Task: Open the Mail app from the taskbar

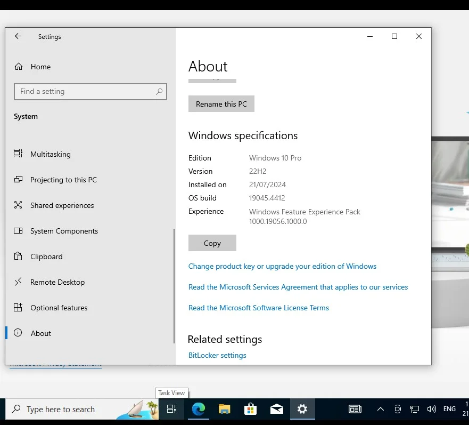Action: coord(277,409)
